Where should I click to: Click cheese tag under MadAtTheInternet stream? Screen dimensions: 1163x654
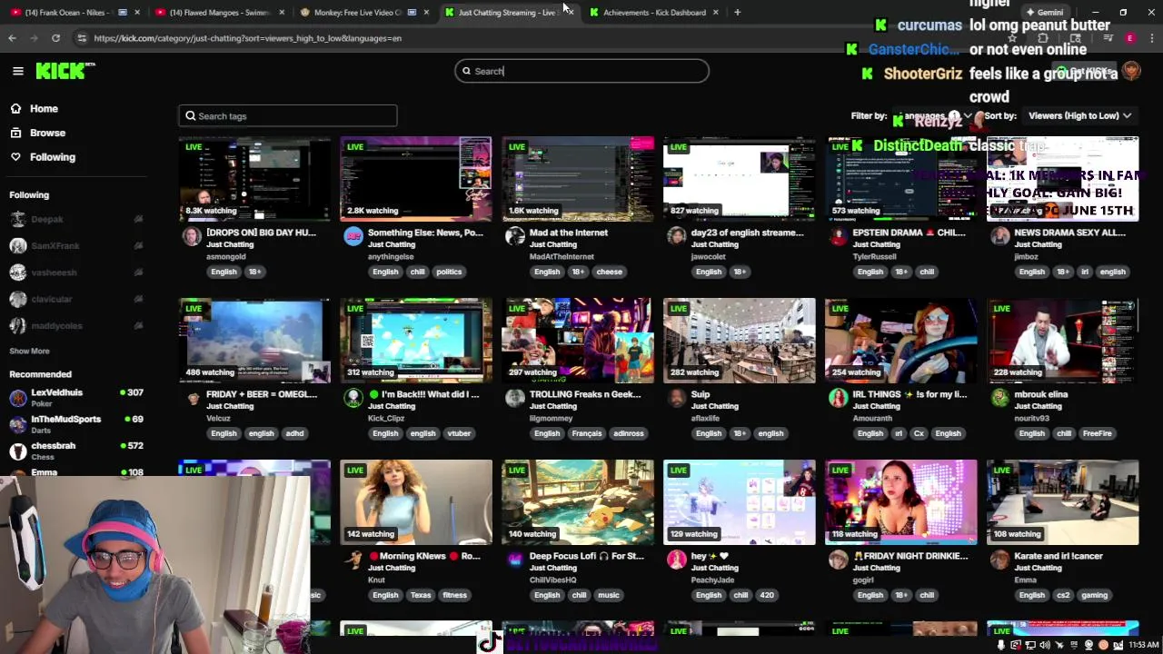click(x=610, y=272)
